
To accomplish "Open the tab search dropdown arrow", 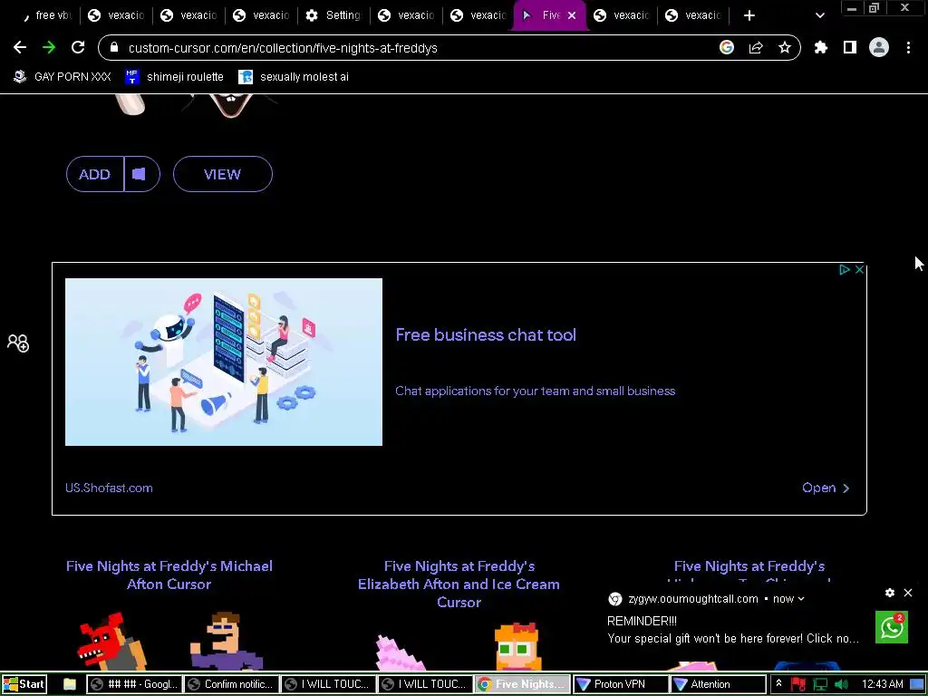I will click(x=819, y=15).
